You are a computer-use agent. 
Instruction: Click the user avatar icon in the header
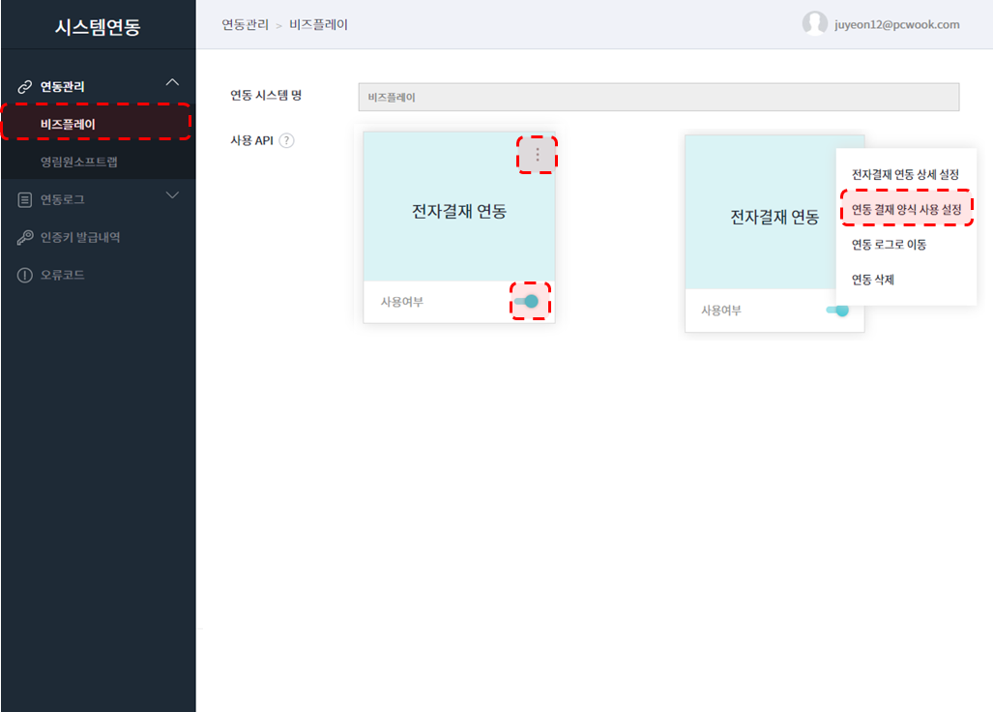[x=814, y=24]
